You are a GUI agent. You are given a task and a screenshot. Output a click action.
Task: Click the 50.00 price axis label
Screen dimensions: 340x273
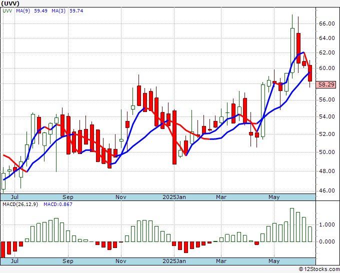[x=326, y=152]
